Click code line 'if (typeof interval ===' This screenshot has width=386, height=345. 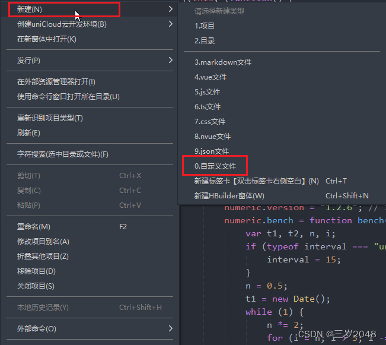(x=315, y=246)
